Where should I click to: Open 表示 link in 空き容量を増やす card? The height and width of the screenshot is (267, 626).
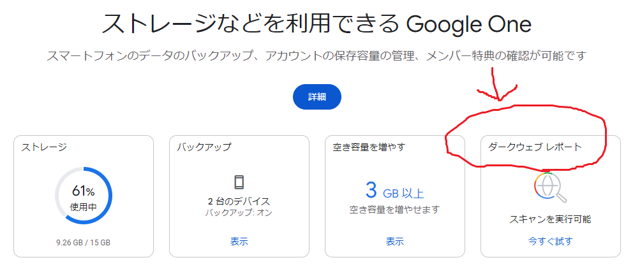(x=395, y=241)
